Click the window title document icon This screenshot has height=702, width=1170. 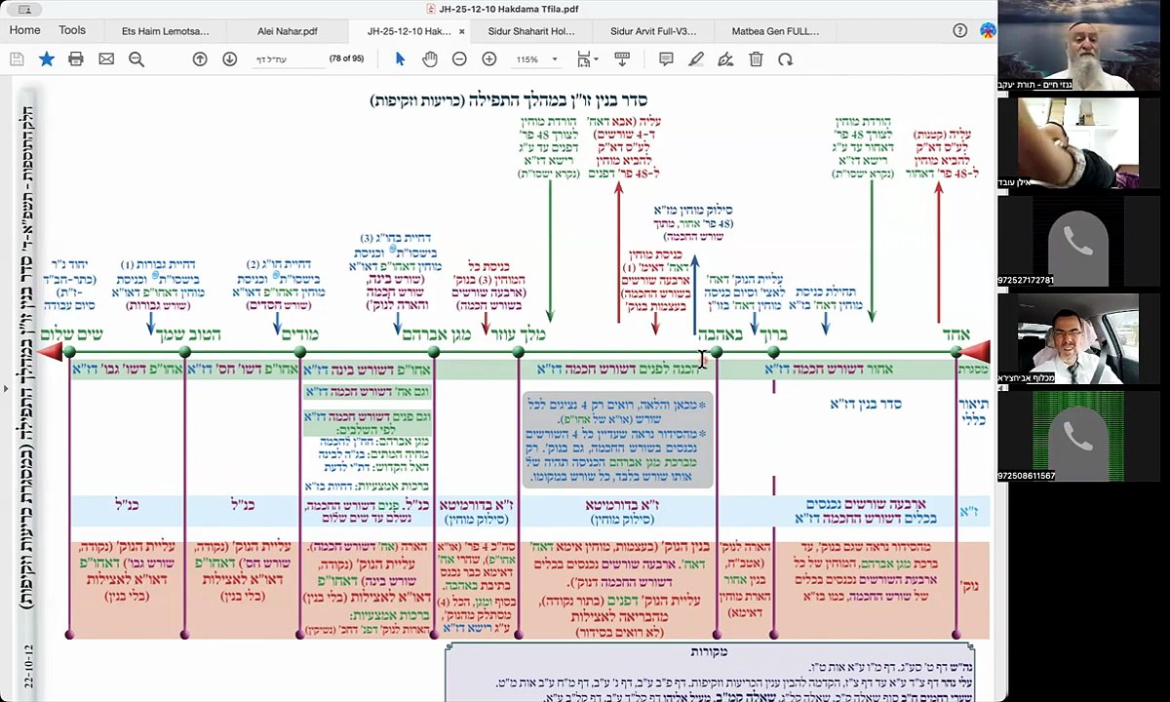pos(431,9)
